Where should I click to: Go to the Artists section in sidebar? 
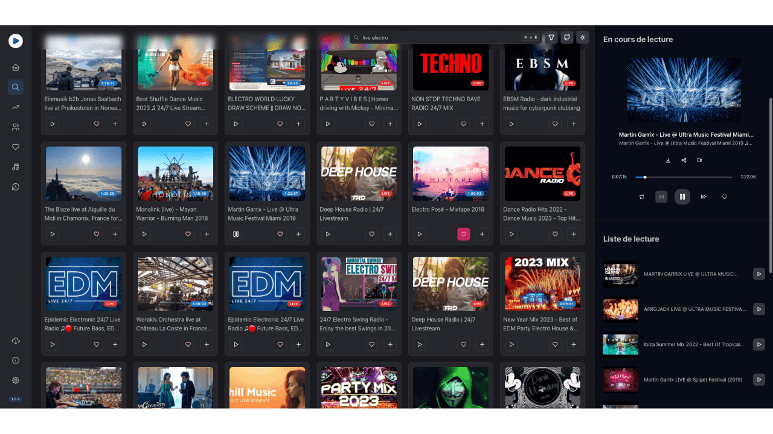16,127
